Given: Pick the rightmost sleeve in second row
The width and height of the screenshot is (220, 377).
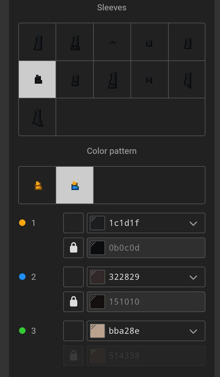Looking at the screenshot, I should point(187,79).
